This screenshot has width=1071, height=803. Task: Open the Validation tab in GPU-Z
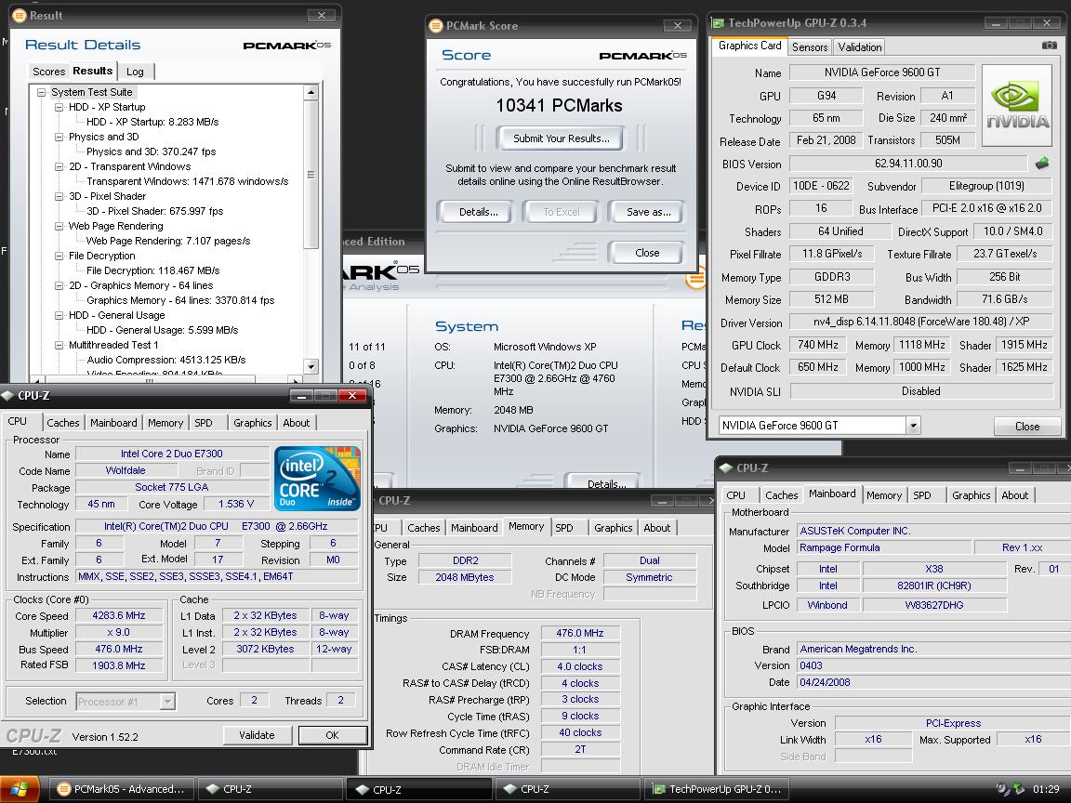pyautogui.click(x=859, y=47)
